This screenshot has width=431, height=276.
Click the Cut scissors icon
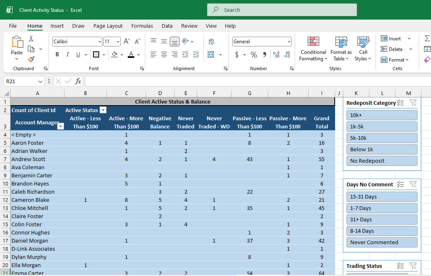point(31,38)
